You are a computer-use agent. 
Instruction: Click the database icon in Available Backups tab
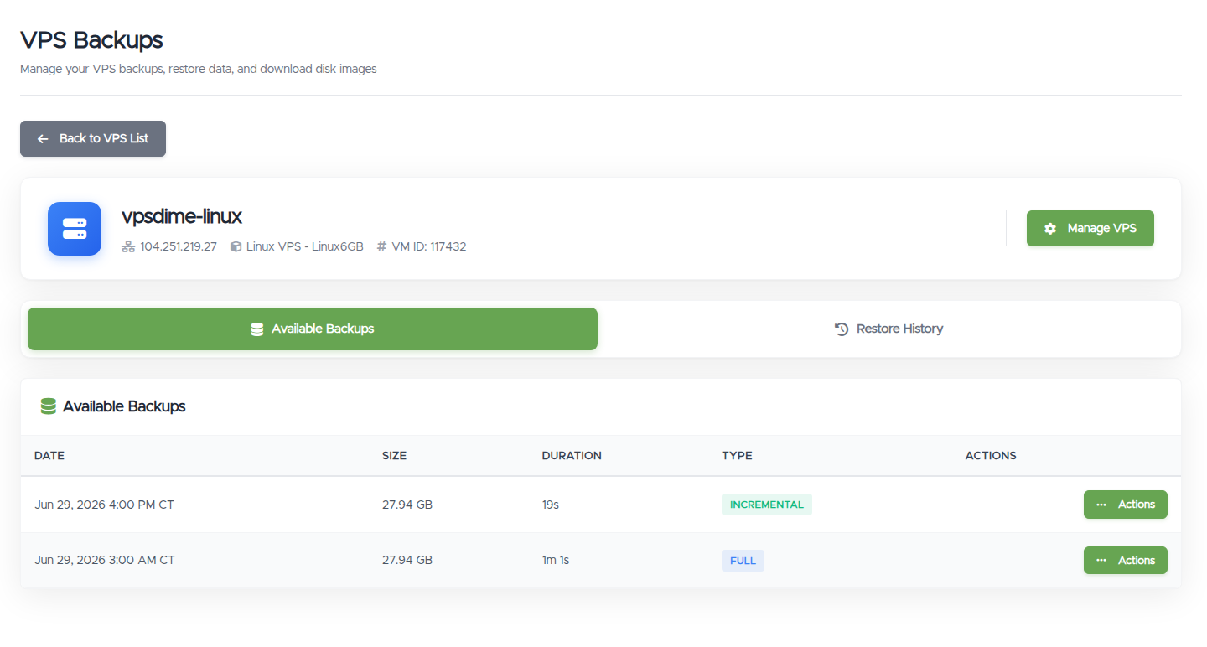click(x=257, y=329)
